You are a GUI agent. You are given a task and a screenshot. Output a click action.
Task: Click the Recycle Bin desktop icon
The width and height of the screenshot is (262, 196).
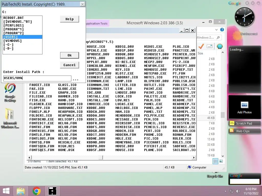click(215, 175)
